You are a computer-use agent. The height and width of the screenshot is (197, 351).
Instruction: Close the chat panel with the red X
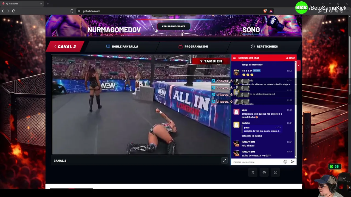coord(298,66)
